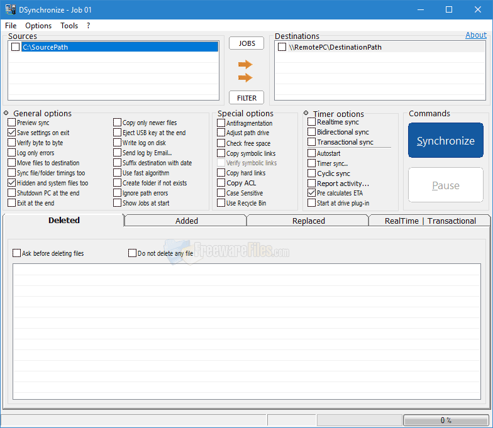
Task: Toggle Report activity option
Action: [x=312, y=184]
